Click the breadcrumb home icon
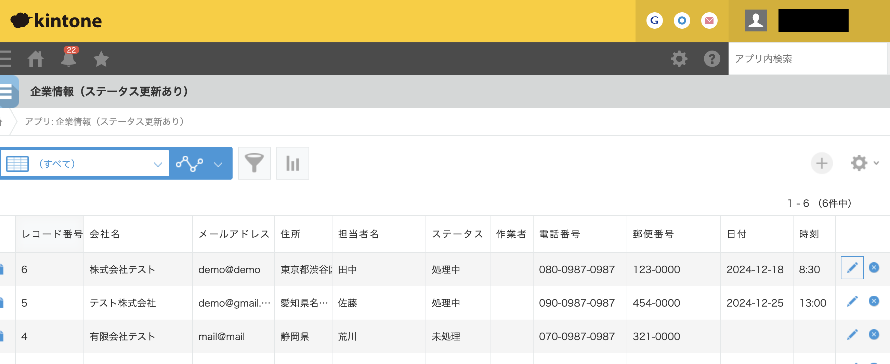The height and width of the screenshot is (364, 890). (x=1, y=122)
